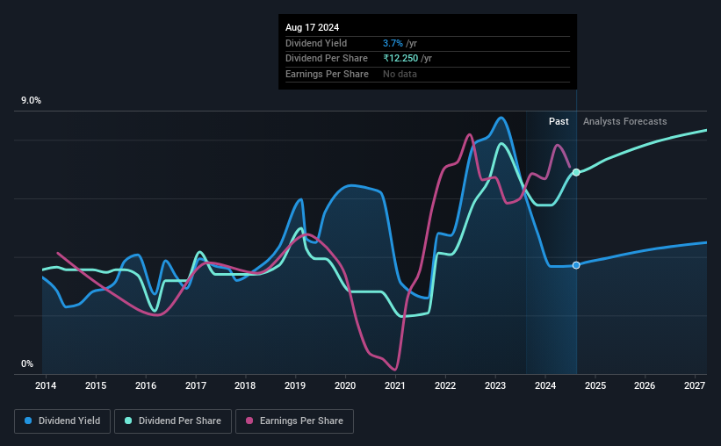Screen dimensions: 721x446
Task: Click the 2015 x-axis label
Action: coord(96,385)
